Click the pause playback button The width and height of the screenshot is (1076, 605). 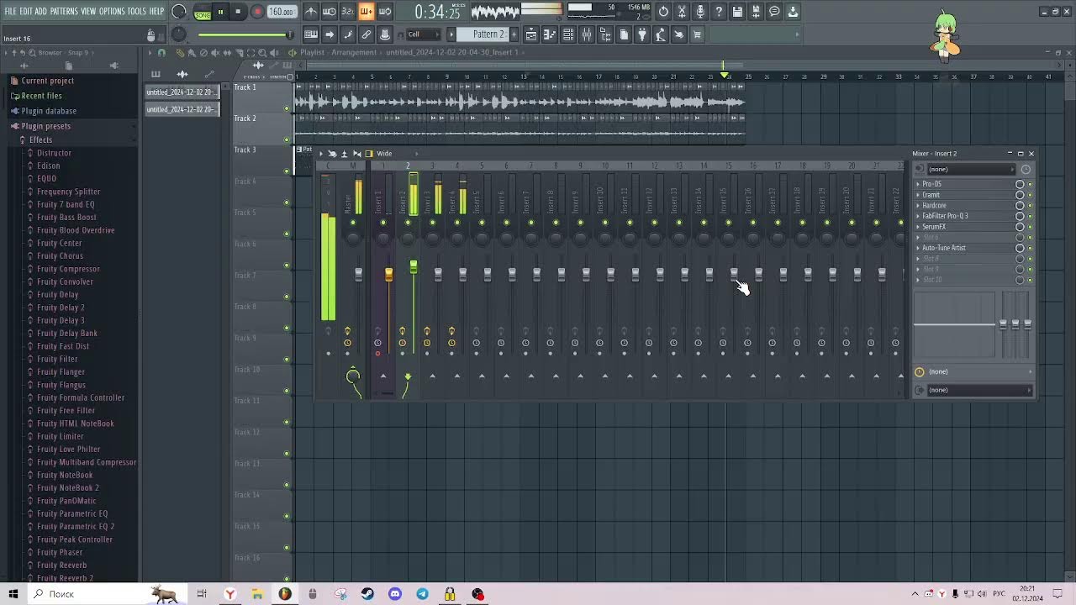click(220, 12)
